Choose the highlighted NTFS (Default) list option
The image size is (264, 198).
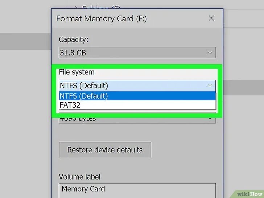(x=137, y=96)
